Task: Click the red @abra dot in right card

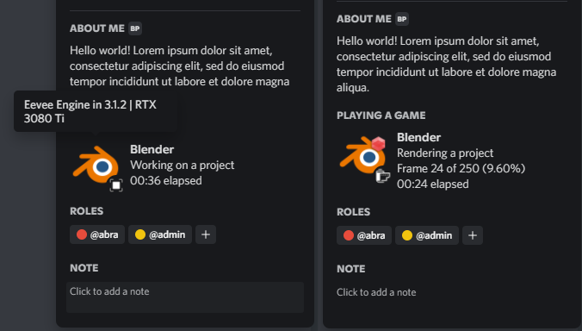Action: (349, 235)
